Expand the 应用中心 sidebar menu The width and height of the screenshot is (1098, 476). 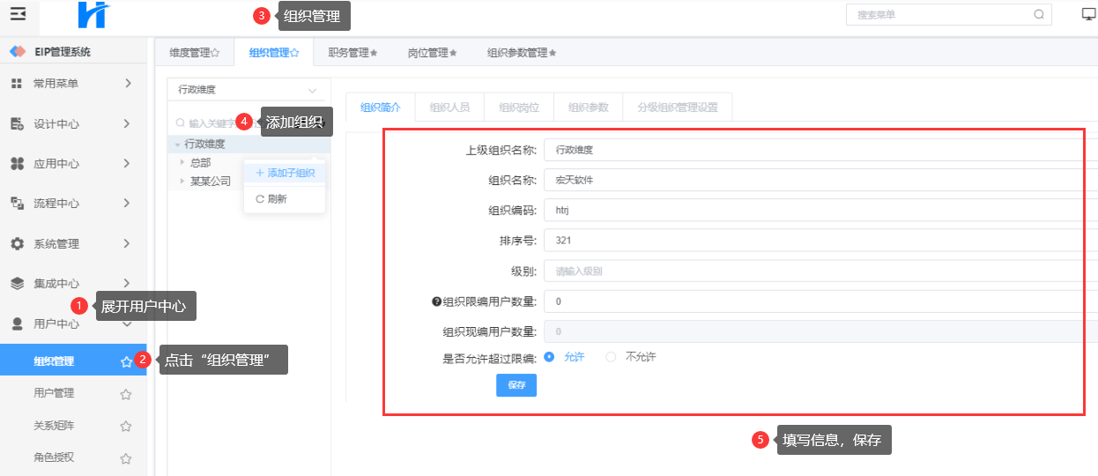(x=128, y=164)
